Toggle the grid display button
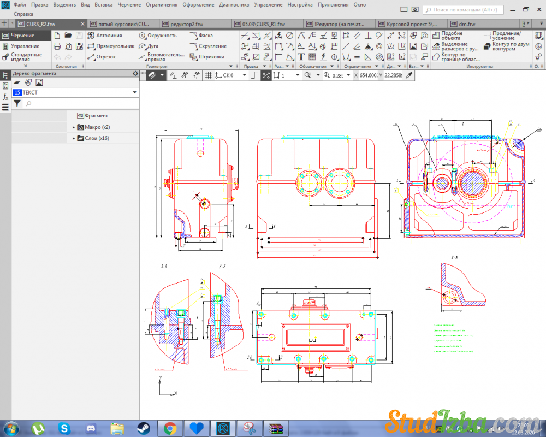This screenshot has width=546, height=437. pos(208,75)
